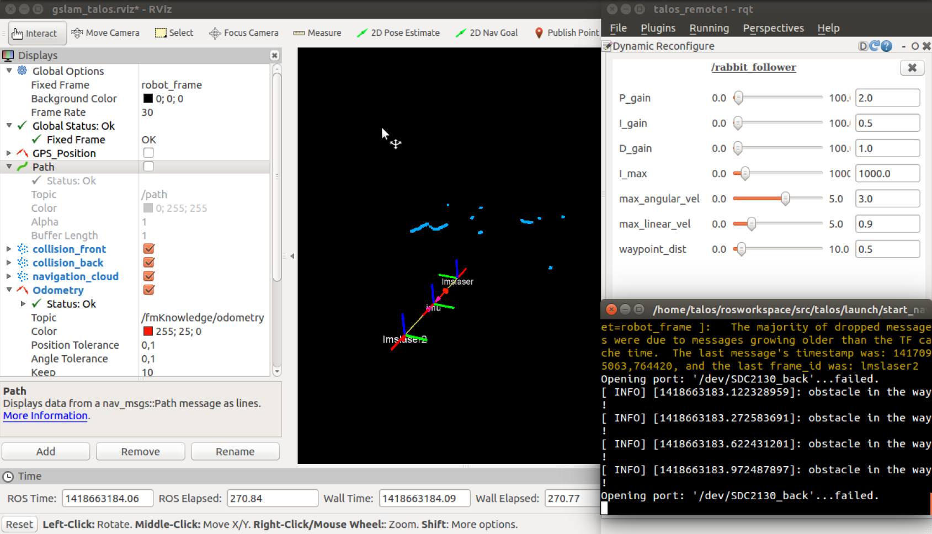Click the Select tool in toolbar
This screenshot has width=932, height=534.
[174, 33]
